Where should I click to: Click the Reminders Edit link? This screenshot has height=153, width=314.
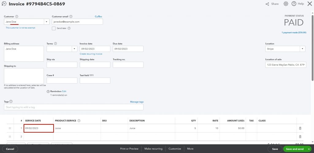[x=64, y=91]
